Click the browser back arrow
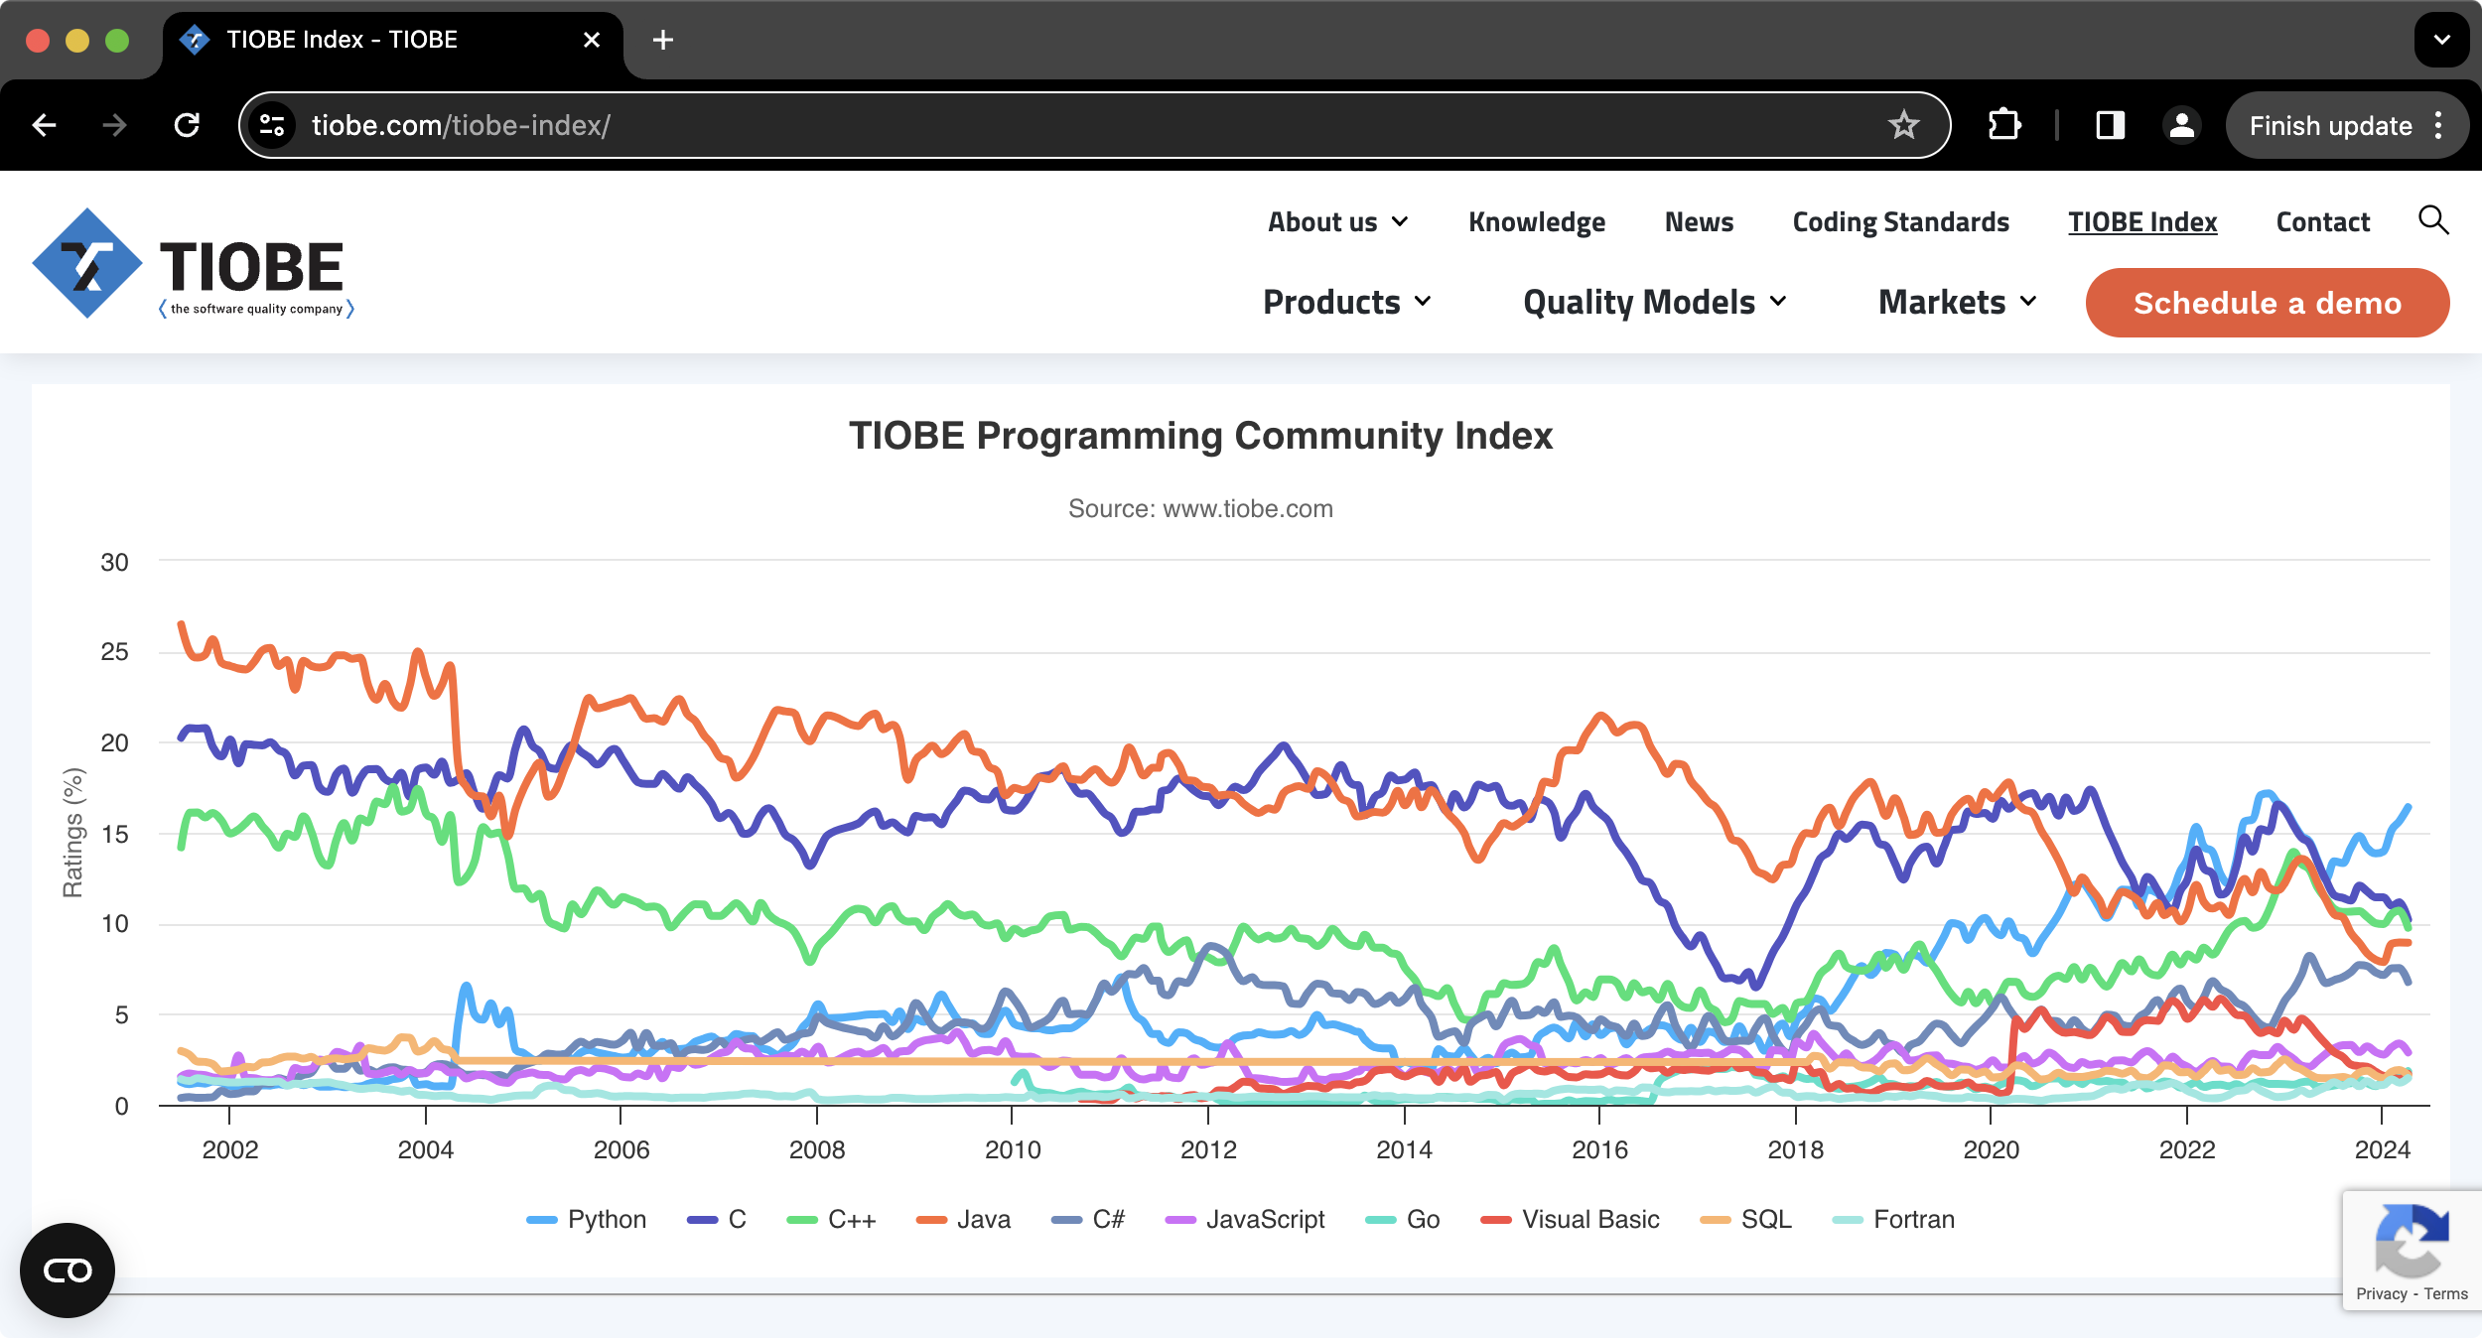2482x1338 pixels. click(x=45, y=125)
